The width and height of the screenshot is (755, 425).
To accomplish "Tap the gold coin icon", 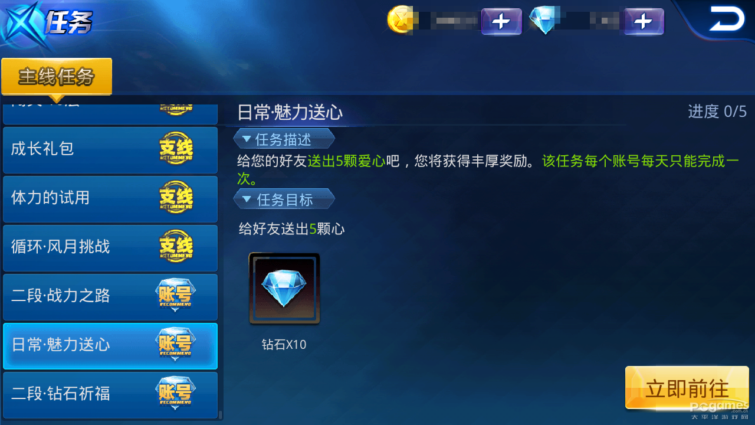I will [400, 19].
